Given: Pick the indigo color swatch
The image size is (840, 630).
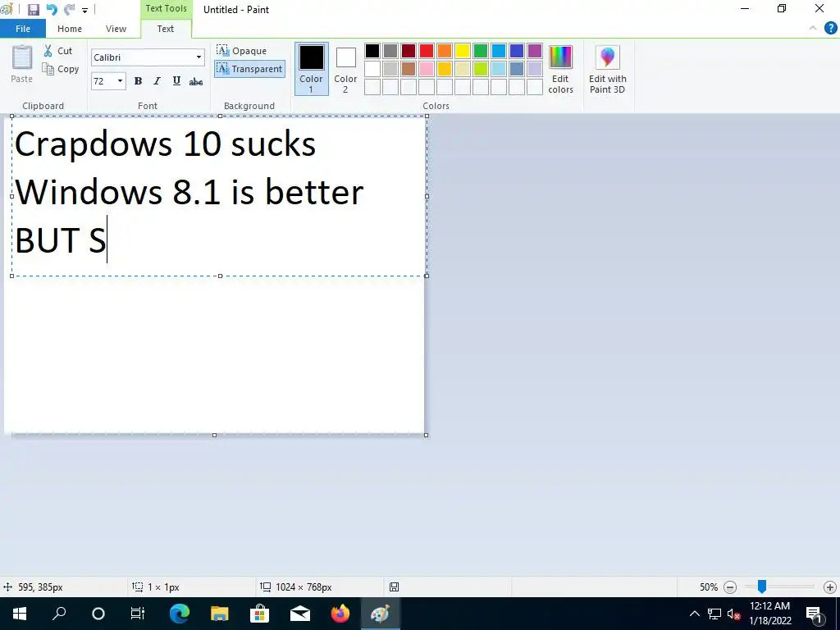Looking at the screenshot, I should point(517,51).
